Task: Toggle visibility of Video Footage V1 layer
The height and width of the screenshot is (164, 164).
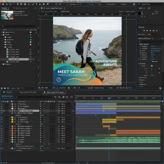Action: (2, 127)
